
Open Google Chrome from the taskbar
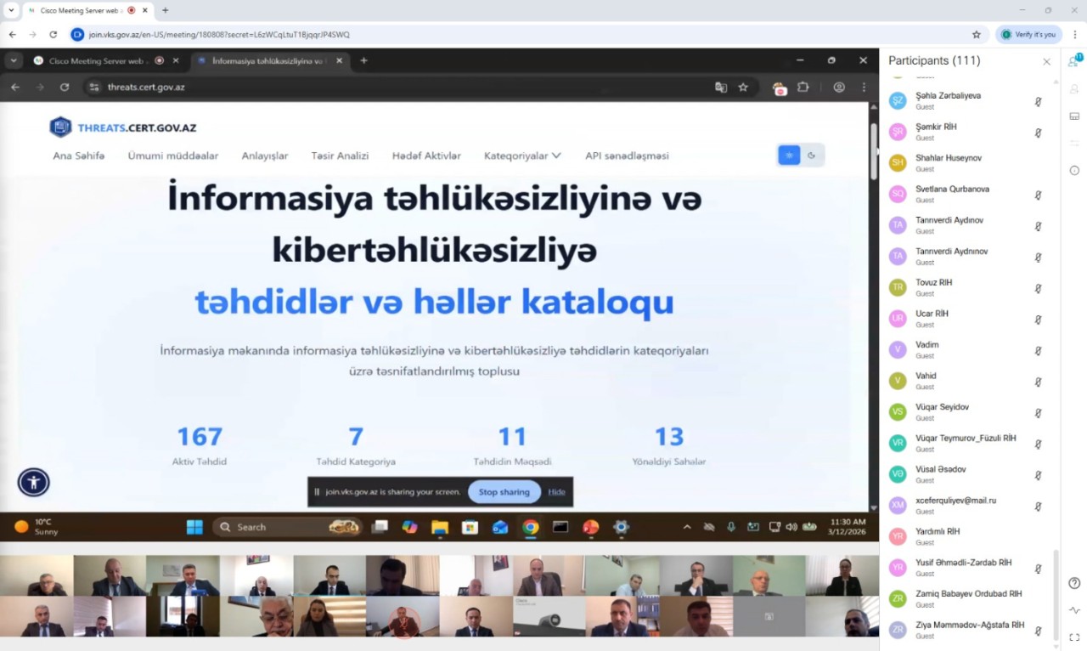[530, 527]
